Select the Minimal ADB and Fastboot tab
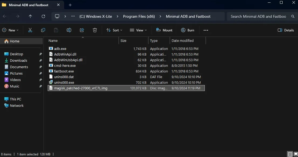 pyautogui.click(x=32, y=5)
